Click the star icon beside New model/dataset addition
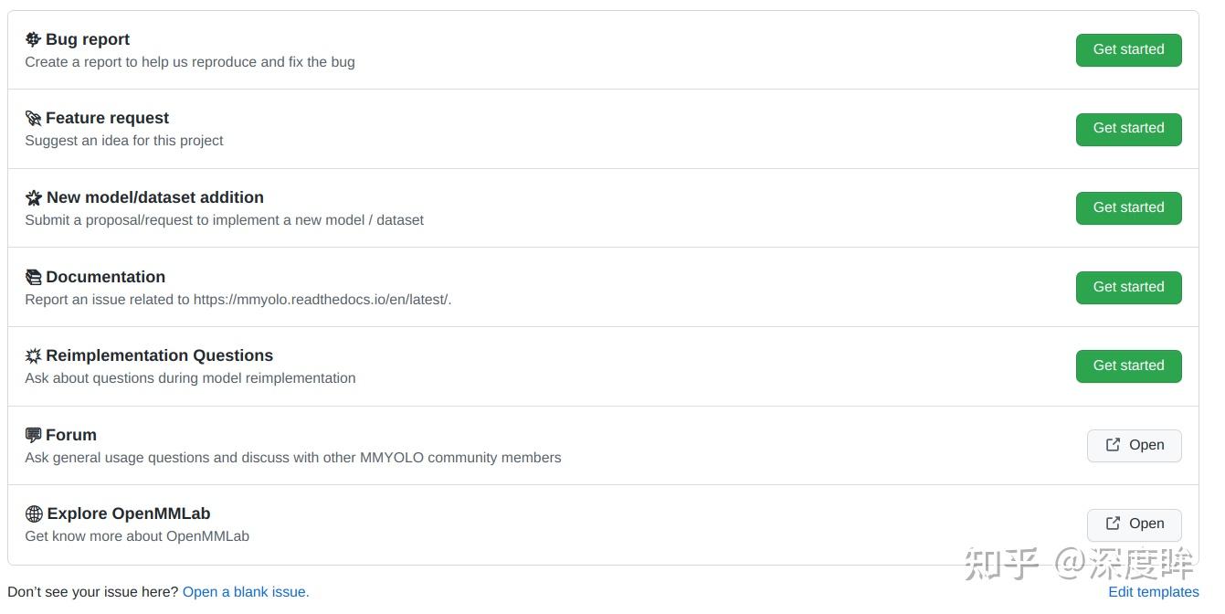Image resolution: width=1225 pixels, height=614 pixels. (x=34, y=197)
